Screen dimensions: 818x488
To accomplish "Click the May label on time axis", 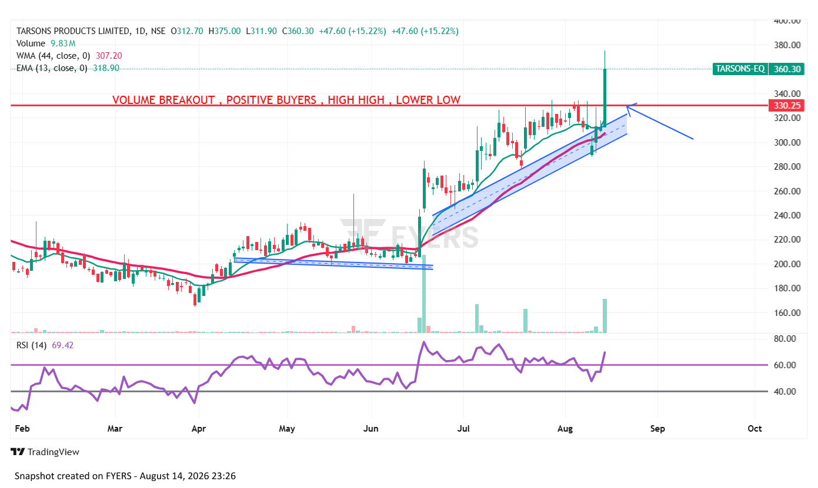I will tap(287, 429).
